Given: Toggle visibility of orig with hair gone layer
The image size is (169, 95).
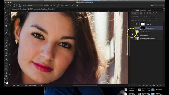Looking at the screenshot, I should (132, 32).
